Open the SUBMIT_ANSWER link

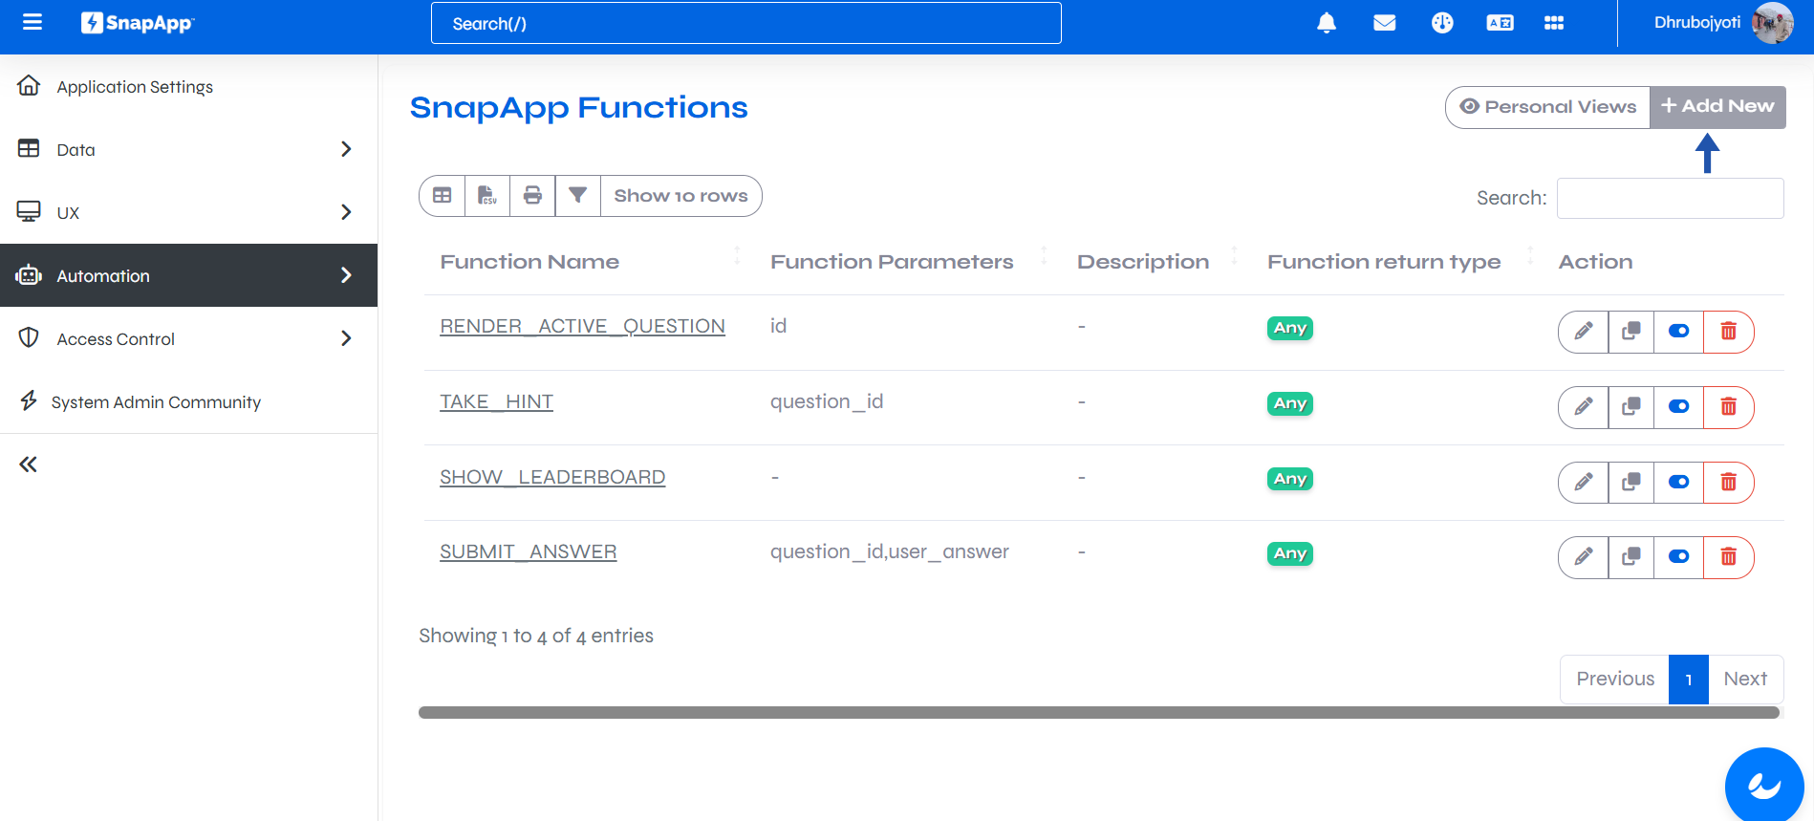tap(528, 551)
